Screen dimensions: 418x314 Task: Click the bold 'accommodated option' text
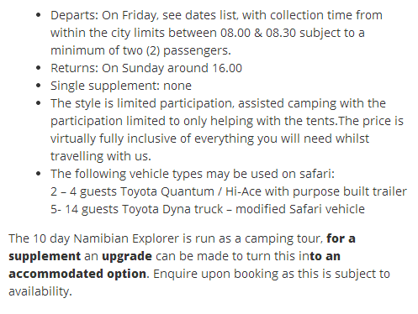[x=77, y=274]
